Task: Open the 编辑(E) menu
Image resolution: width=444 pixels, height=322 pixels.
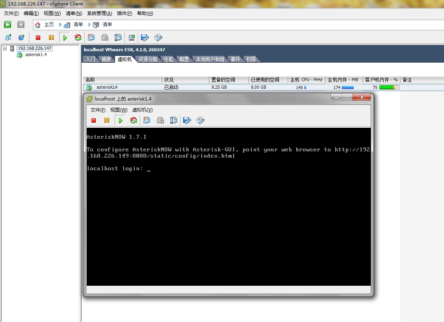Action: pos(31,13)
